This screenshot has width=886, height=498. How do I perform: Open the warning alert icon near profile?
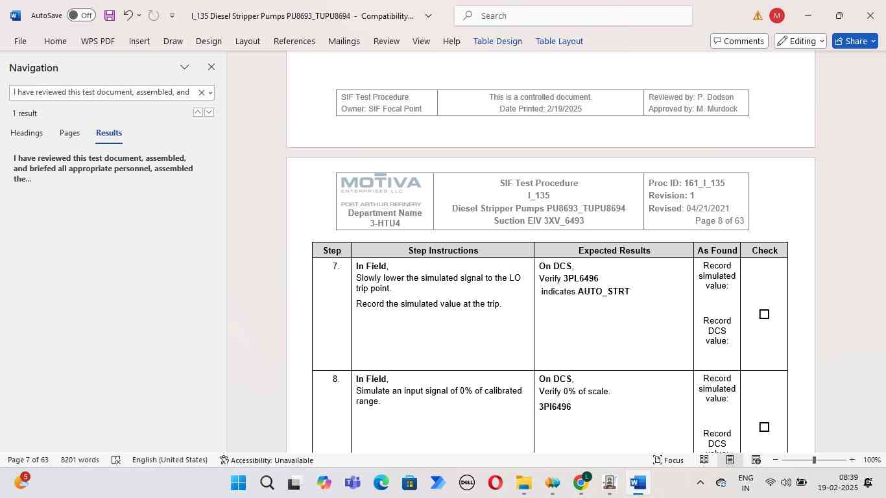pos(758,16)
